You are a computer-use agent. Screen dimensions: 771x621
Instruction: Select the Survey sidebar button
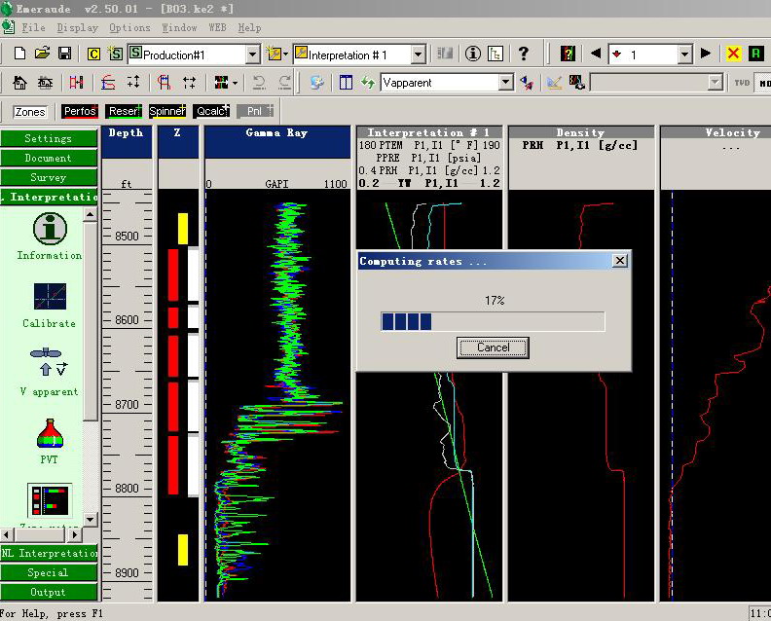click(49, 177)
